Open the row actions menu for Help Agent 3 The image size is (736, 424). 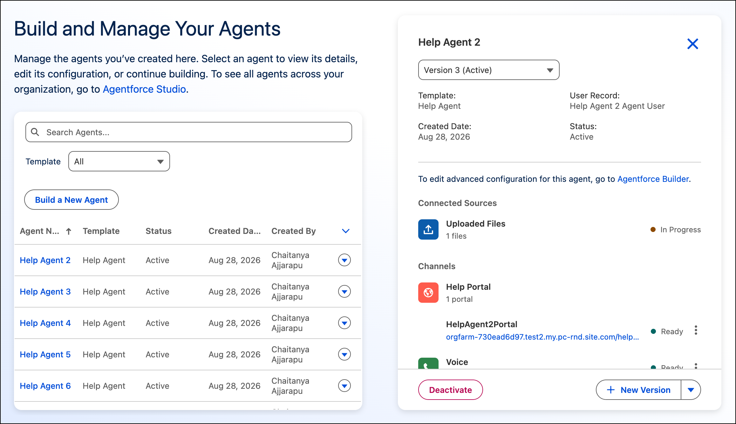point(344,292)
